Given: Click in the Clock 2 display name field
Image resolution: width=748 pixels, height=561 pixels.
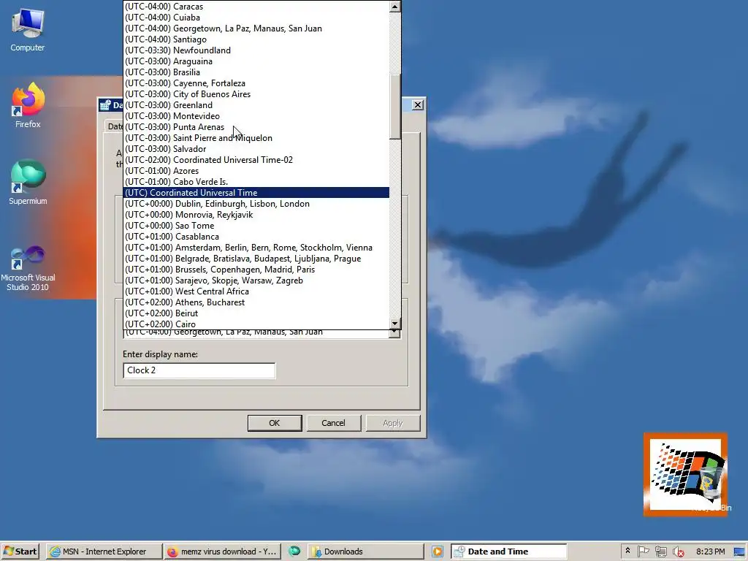Looking at the screenshot, I should [x=199, y=370].
